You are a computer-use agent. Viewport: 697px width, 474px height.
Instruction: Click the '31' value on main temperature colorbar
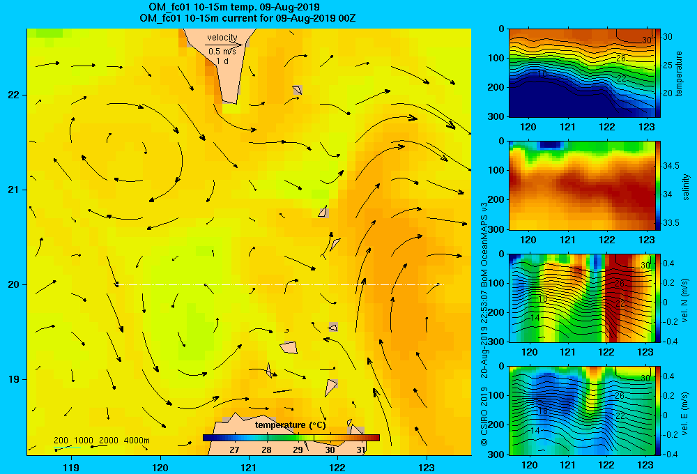point(361,450)
